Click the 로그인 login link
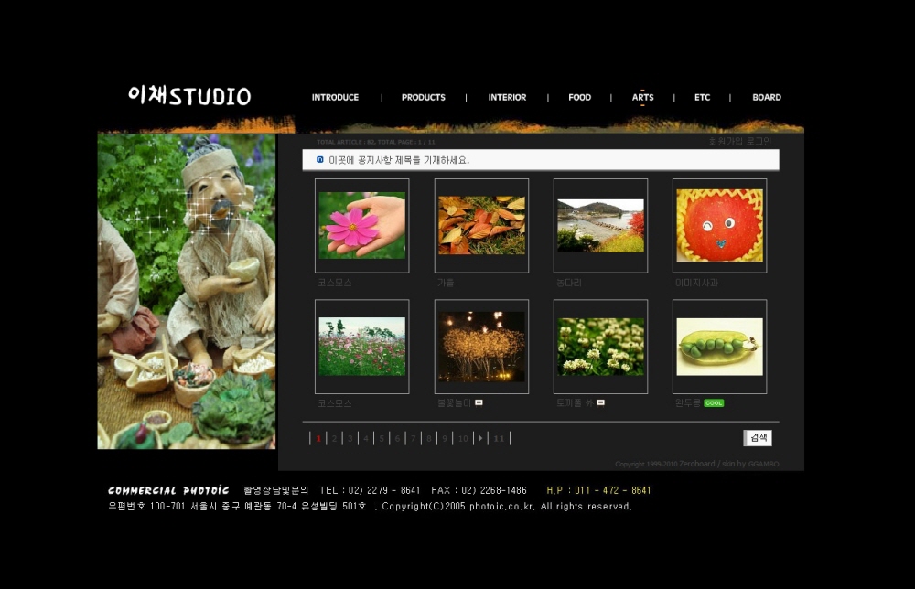Image resolution: width=915 pixels, height=589 pixels. click(x=759, y=142)
